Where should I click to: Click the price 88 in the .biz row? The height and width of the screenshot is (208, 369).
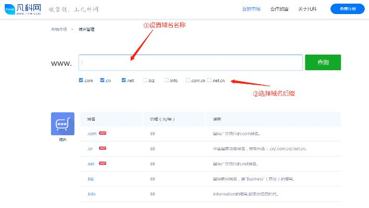tap(152, 179)
